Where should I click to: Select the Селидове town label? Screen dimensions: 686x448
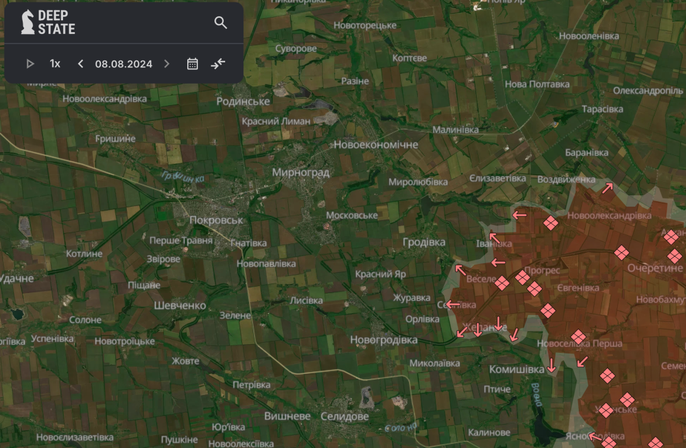pyautogui.click(x=344, y=417)
